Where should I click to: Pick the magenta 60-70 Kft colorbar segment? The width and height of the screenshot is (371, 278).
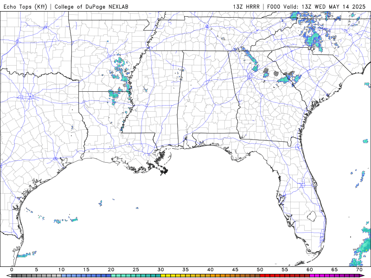pyautogui.click(x=334, y=276)
